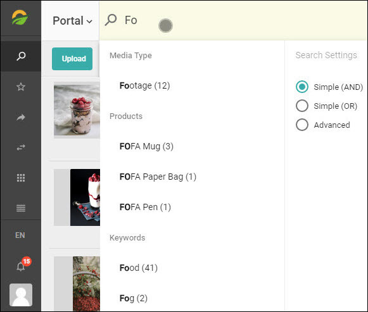
Task: Open the grid apps icon in sidebar
Action: pos(21,178)
